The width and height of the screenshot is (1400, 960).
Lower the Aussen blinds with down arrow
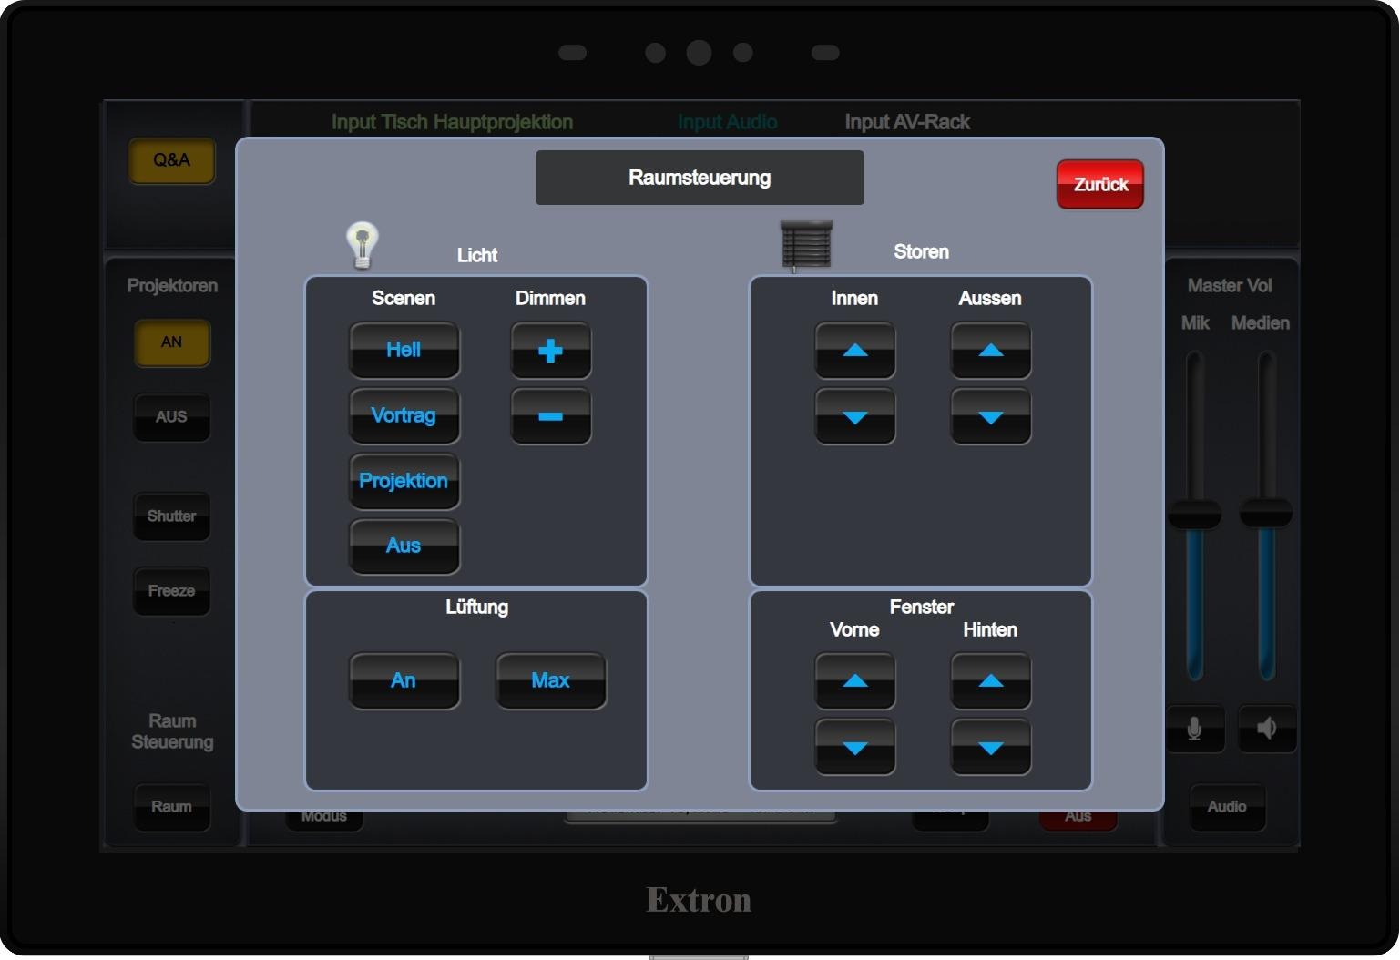coord(991,417)
